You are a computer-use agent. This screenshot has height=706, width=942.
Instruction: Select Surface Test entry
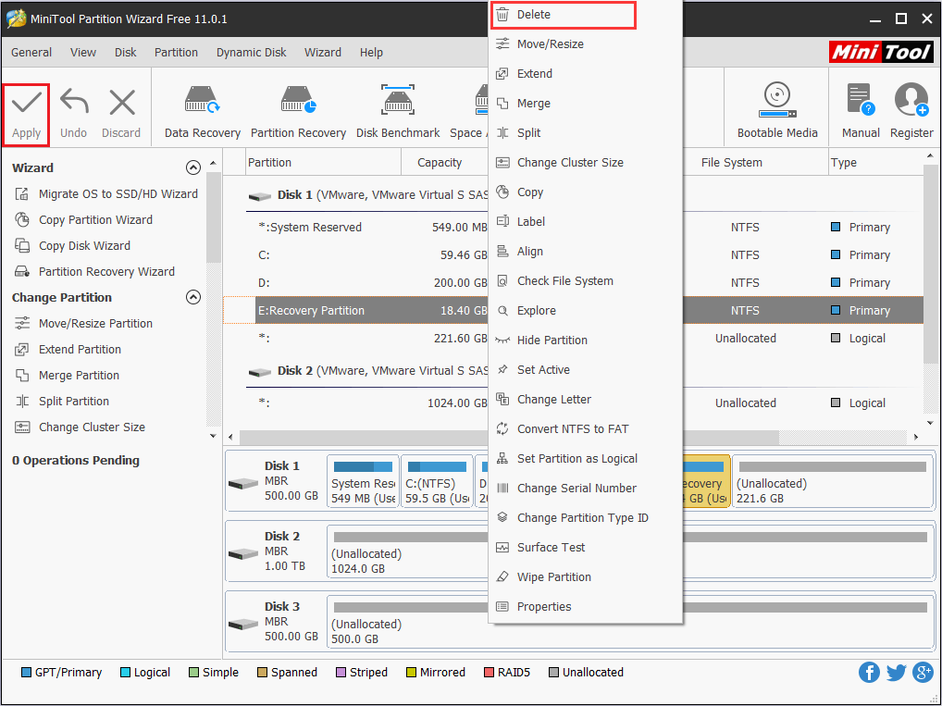click(x=585, y=548)
